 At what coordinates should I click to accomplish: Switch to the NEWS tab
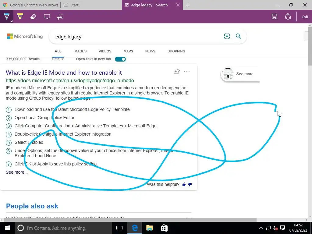point(150,51)
